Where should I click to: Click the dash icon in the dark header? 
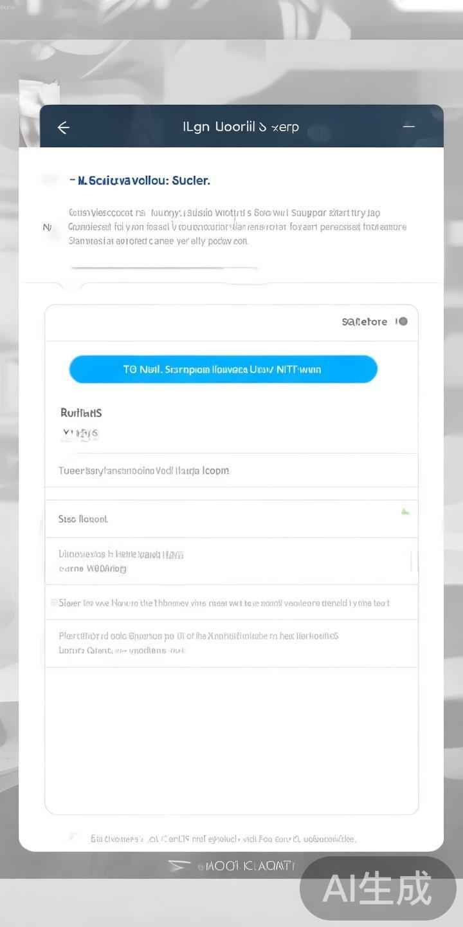tap(409, 126)
